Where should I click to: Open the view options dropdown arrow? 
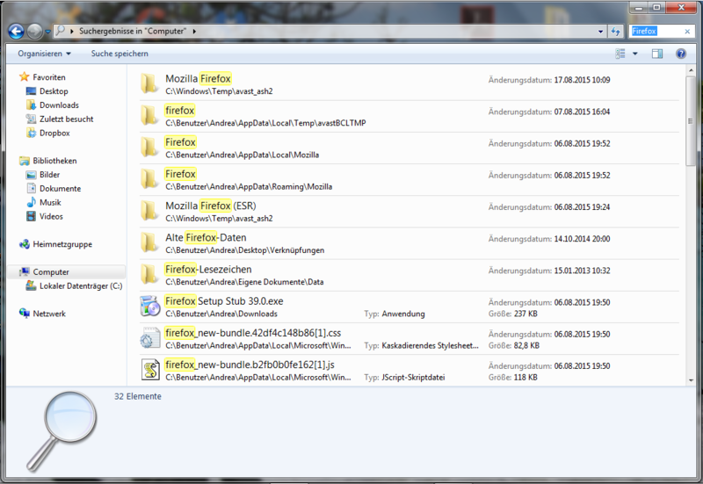(634, 54)
